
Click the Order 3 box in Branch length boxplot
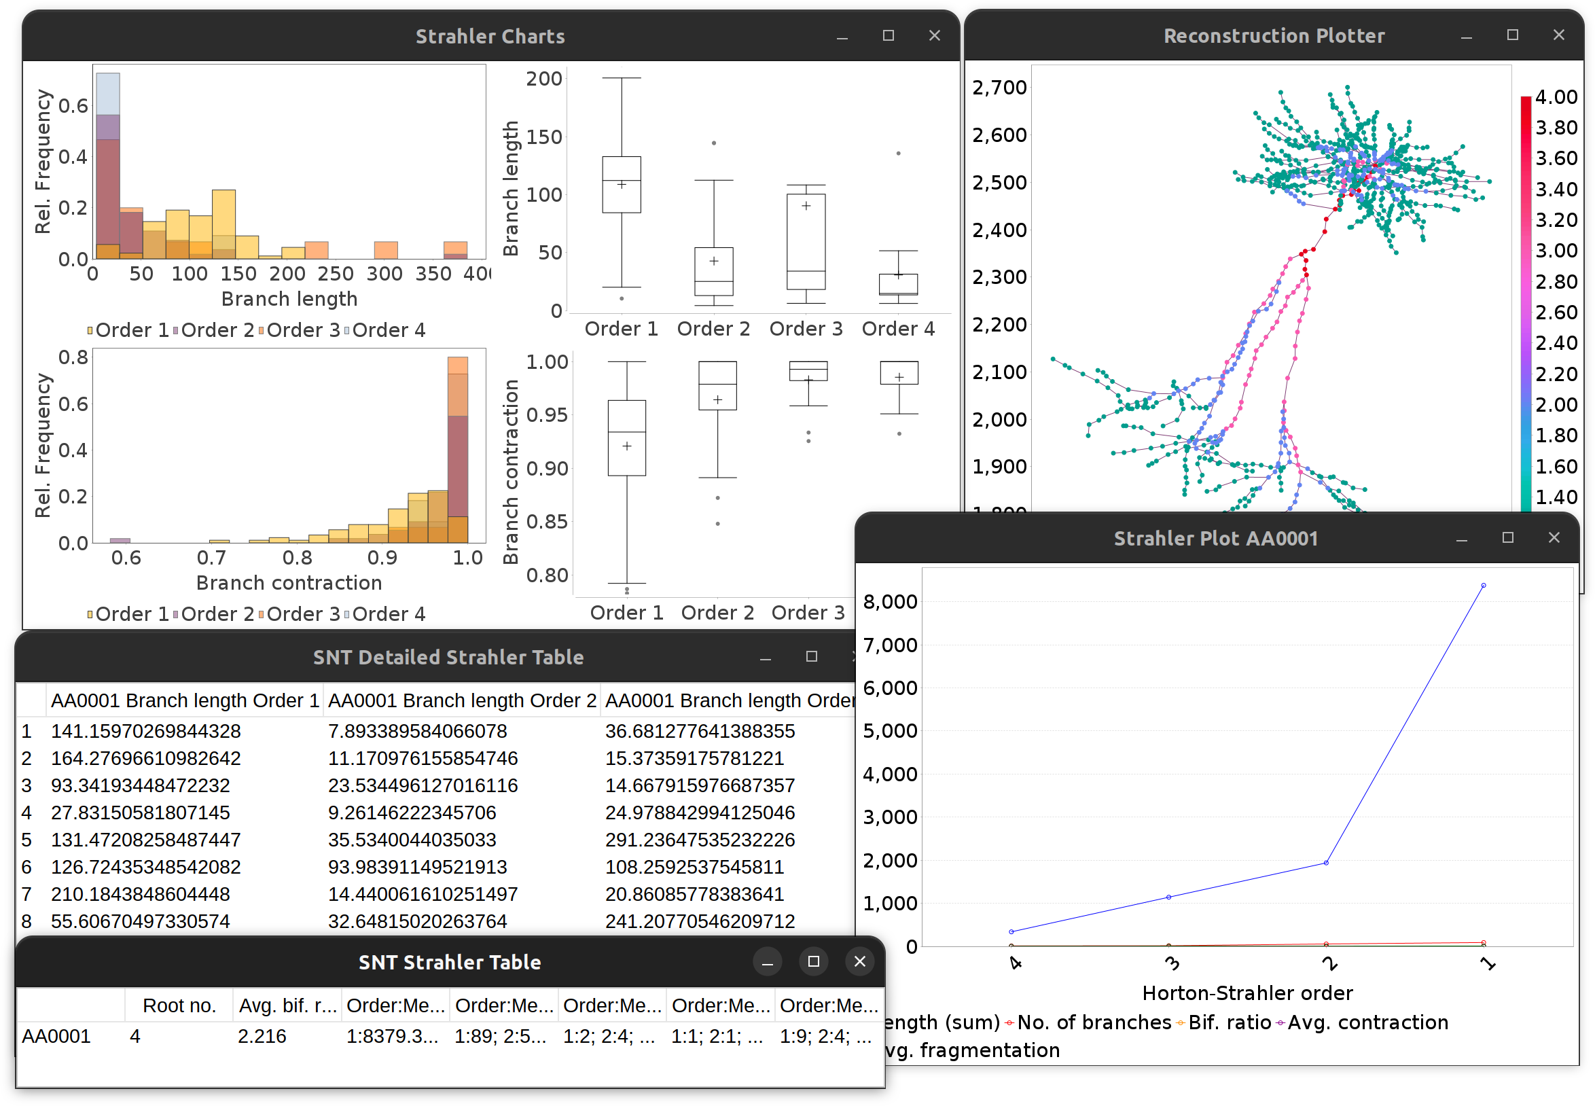coord(806,241)
